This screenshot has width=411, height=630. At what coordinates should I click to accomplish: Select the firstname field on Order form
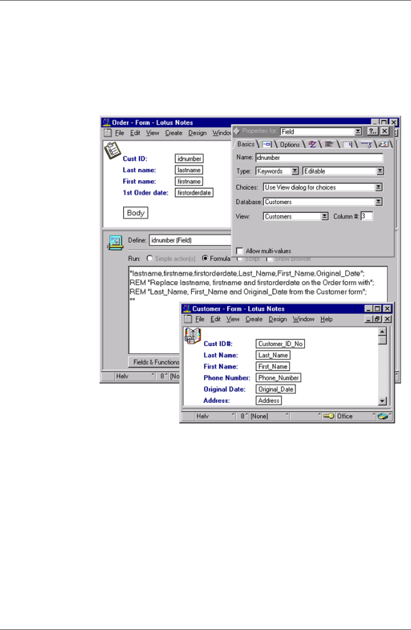189,182
